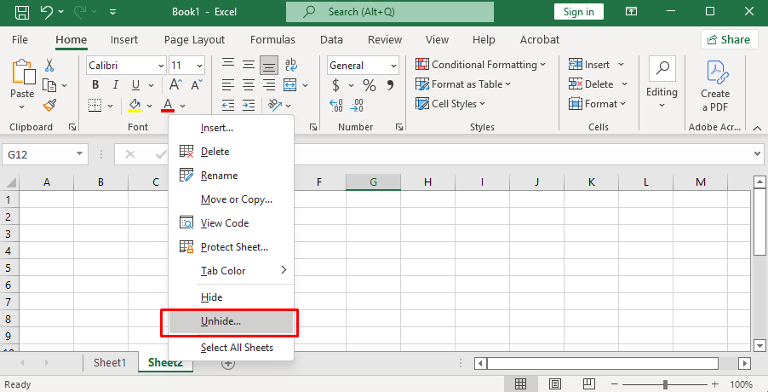This screenshot has height=392, width=768.
Task: Click the Sign in button
Action: pyautogui.click(x=579, y=12)
